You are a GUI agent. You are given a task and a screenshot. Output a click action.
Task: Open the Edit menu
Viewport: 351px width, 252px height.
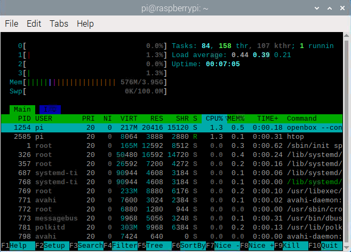(x=34, y=23)
